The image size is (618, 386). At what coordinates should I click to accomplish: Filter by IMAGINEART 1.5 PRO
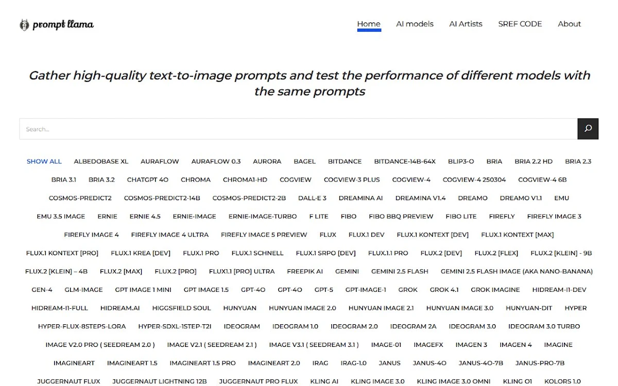tap(203, 363)
